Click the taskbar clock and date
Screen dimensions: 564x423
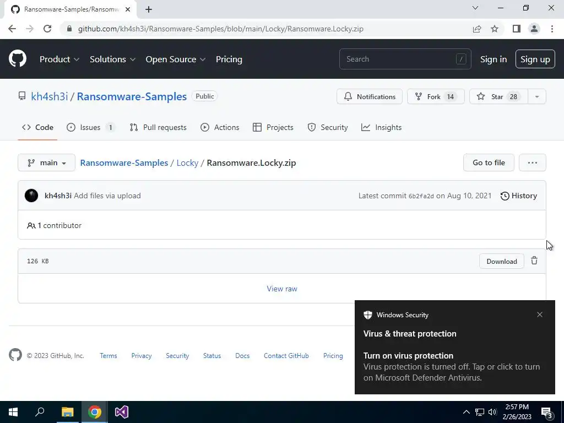[x=517, y=412]
